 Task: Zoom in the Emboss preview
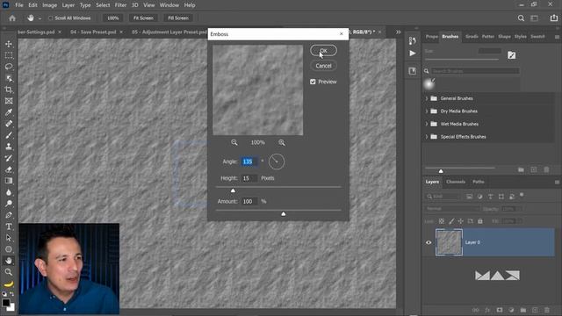[x=282, y=142]
